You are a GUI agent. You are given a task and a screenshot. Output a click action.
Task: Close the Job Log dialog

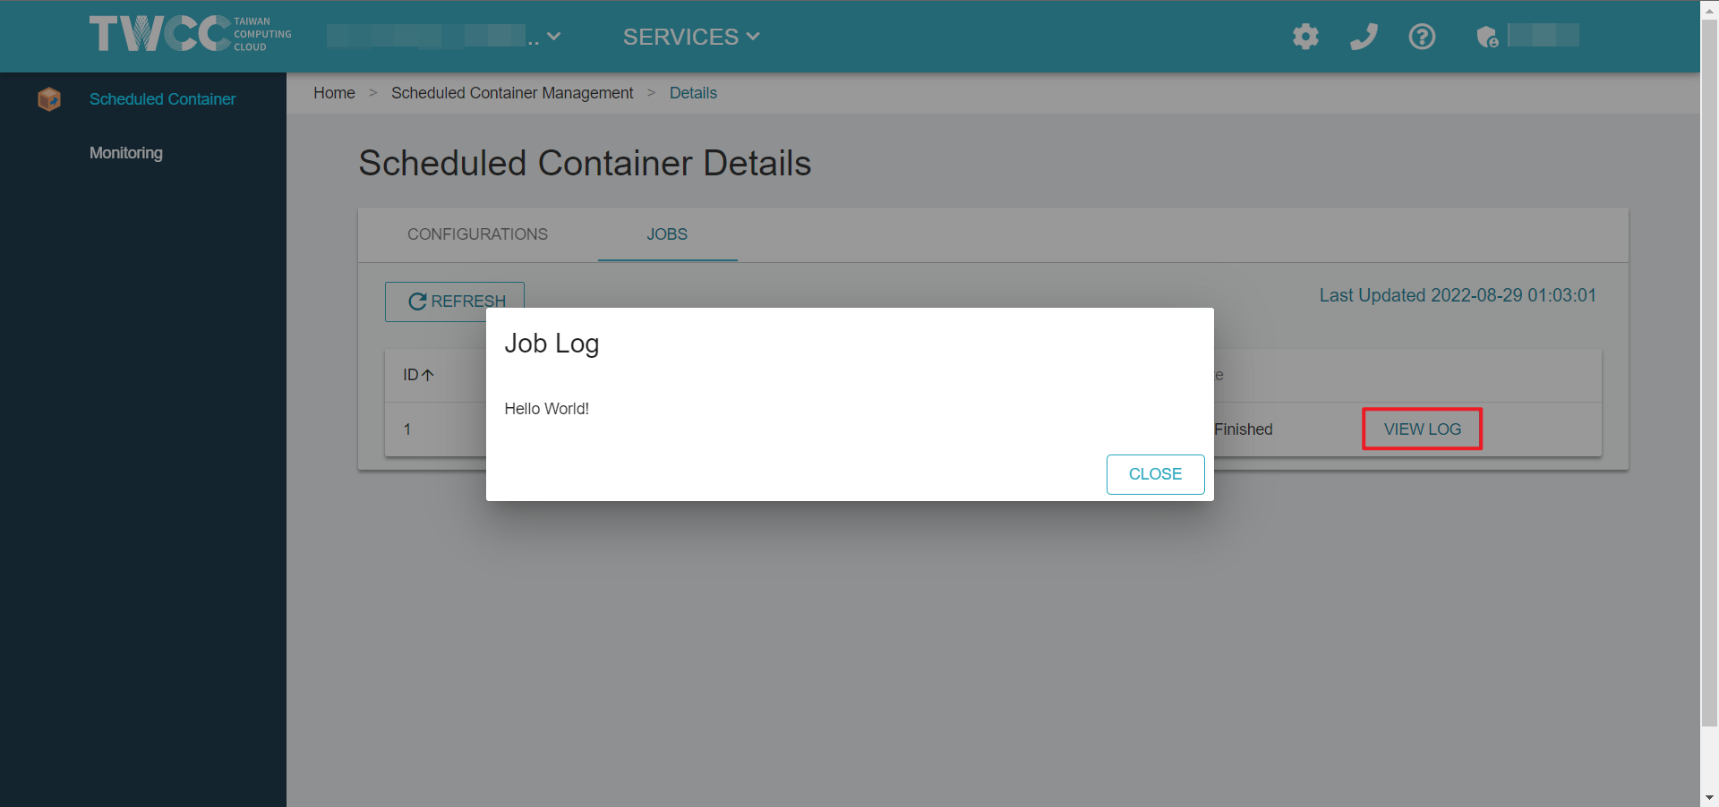pyautogui.click(x=1155, y=474)
